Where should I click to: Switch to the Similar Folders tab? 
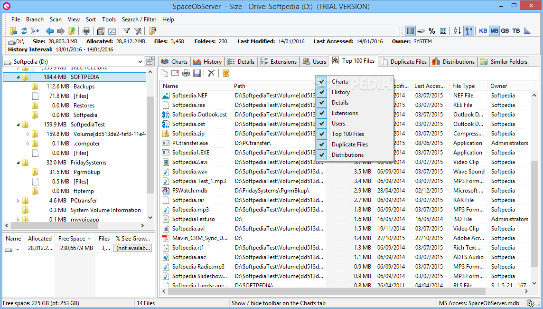point(504,61)
